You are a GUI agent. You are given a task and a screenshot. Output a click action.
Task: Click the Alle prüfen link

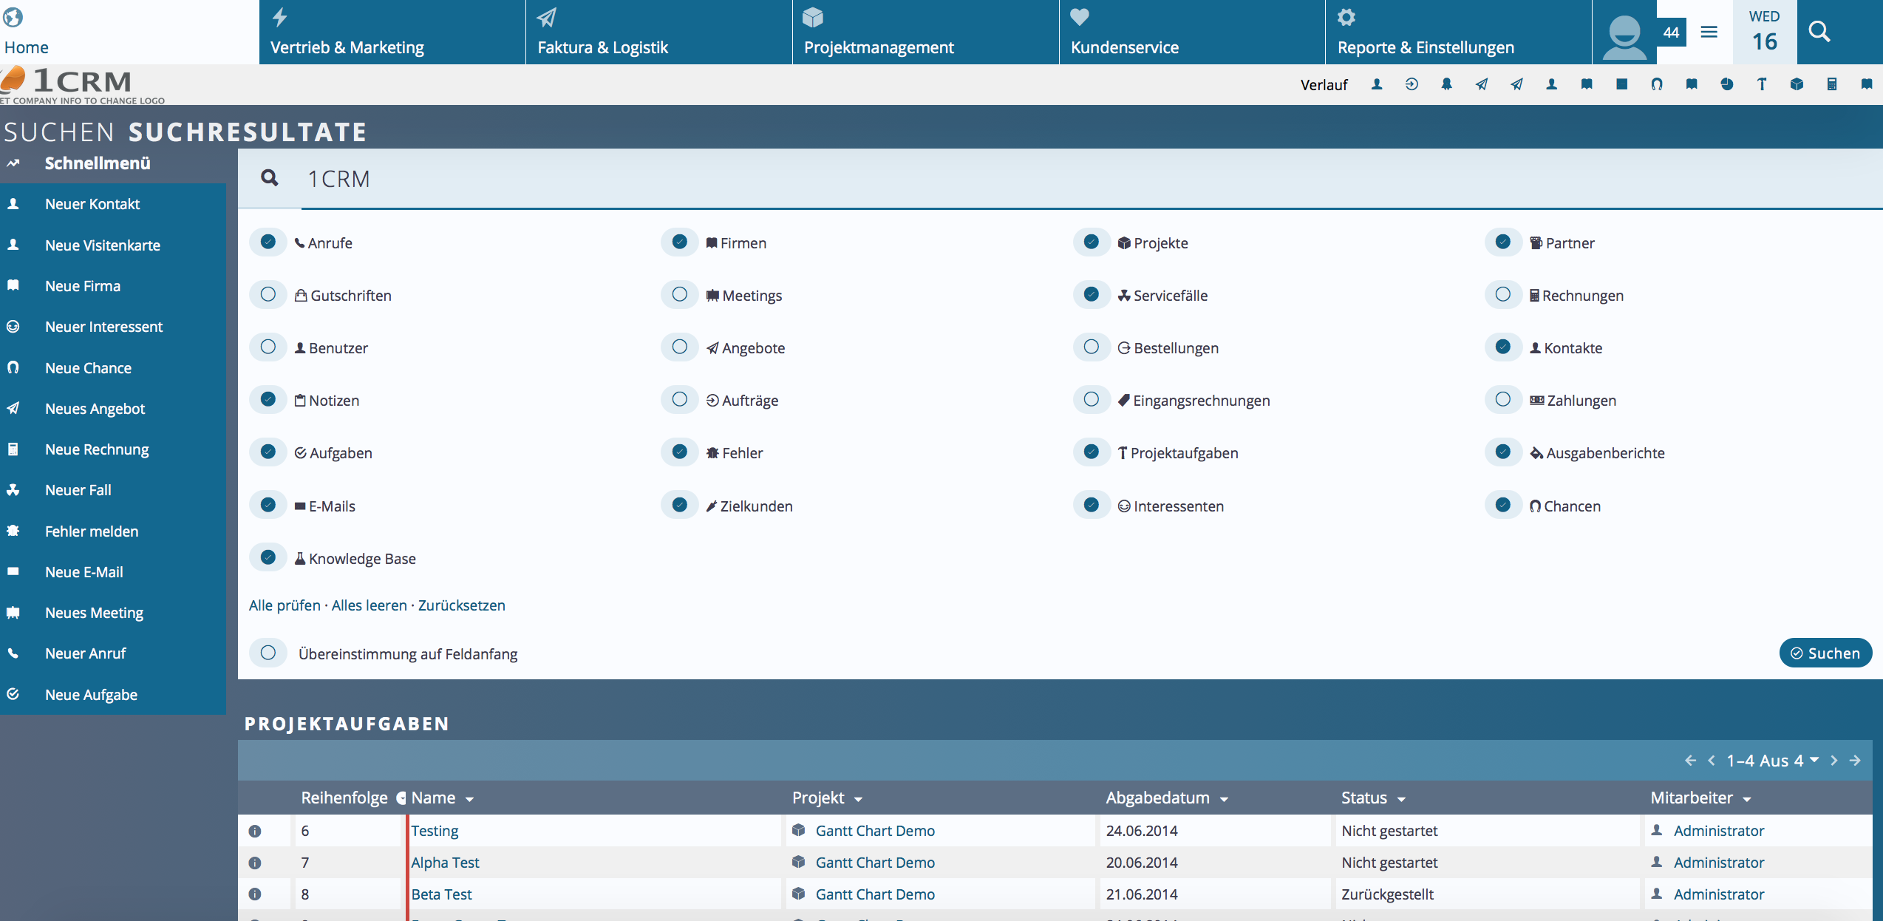coord(285,605)
